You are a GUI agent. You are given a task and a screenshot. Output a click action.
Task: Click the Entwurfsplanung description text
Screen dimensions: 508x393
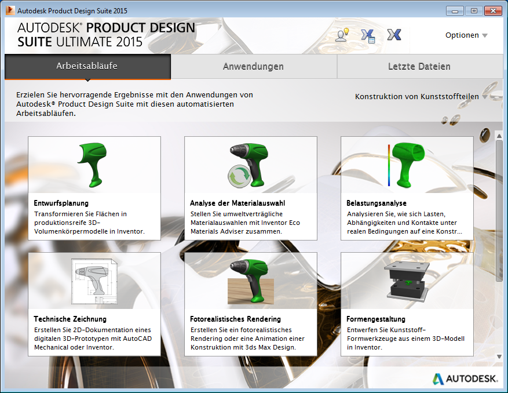click(89, 223)
